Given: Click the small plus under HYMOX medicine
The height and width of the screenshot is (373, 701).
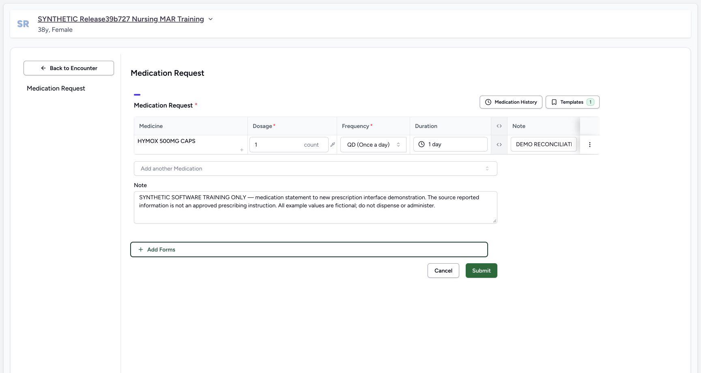Looking at the screenshot, I should coord(242,150).
